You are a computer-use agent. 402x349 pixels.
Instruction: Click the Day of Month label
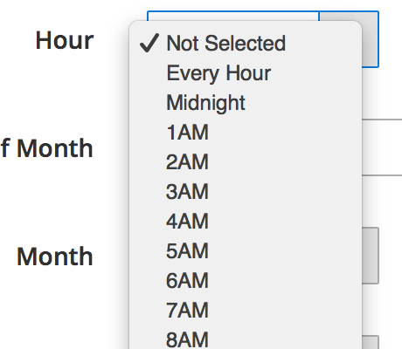[x=46, y=148]
